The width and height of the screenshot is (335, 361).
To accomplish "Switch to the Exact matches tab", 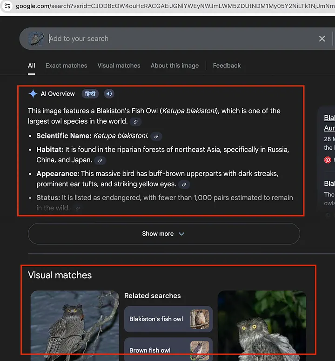I will [66, 66].
